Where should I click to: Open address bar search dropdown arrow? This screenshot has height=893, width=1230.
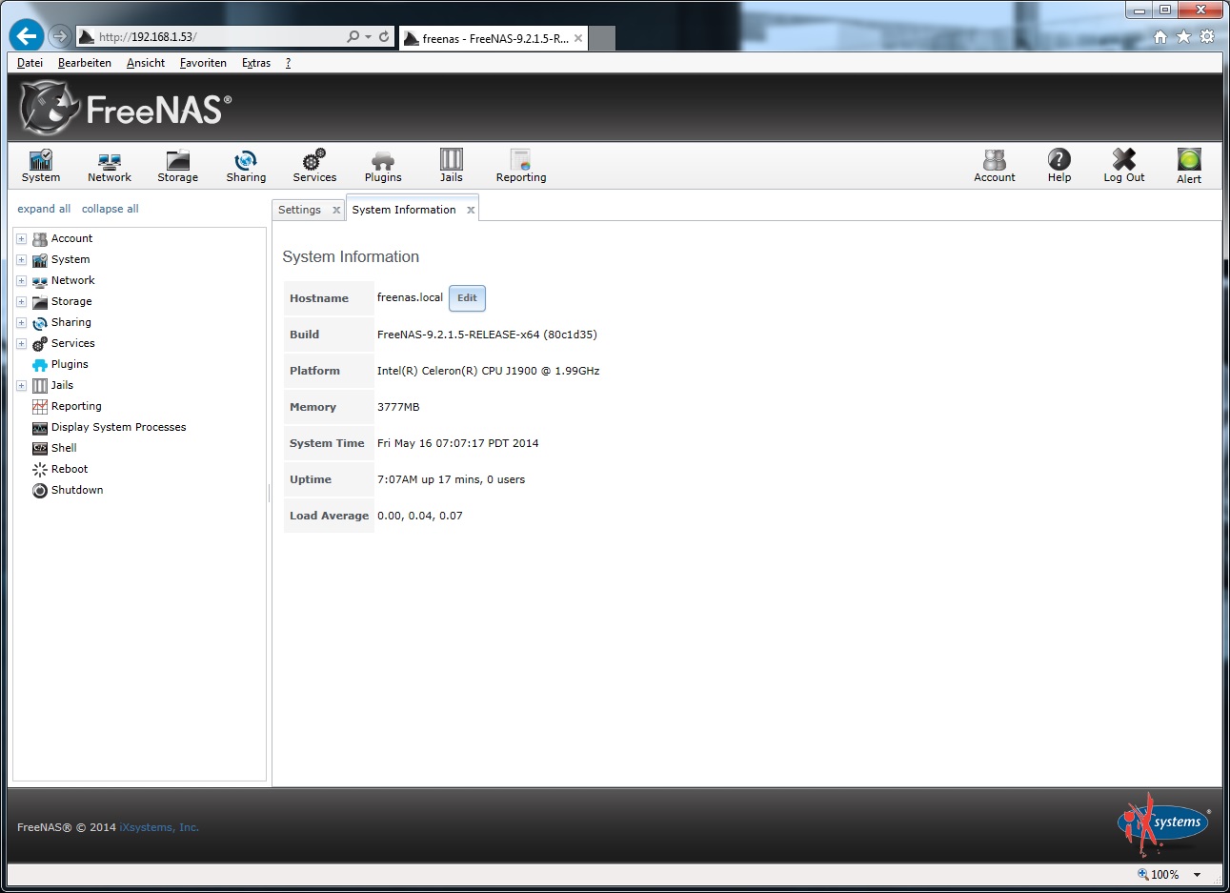point(368,37)
